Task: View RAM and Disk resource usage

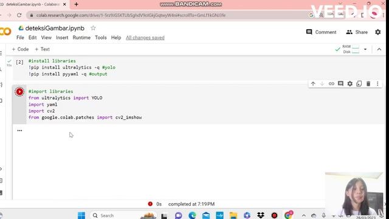Action: pos(351,49)
